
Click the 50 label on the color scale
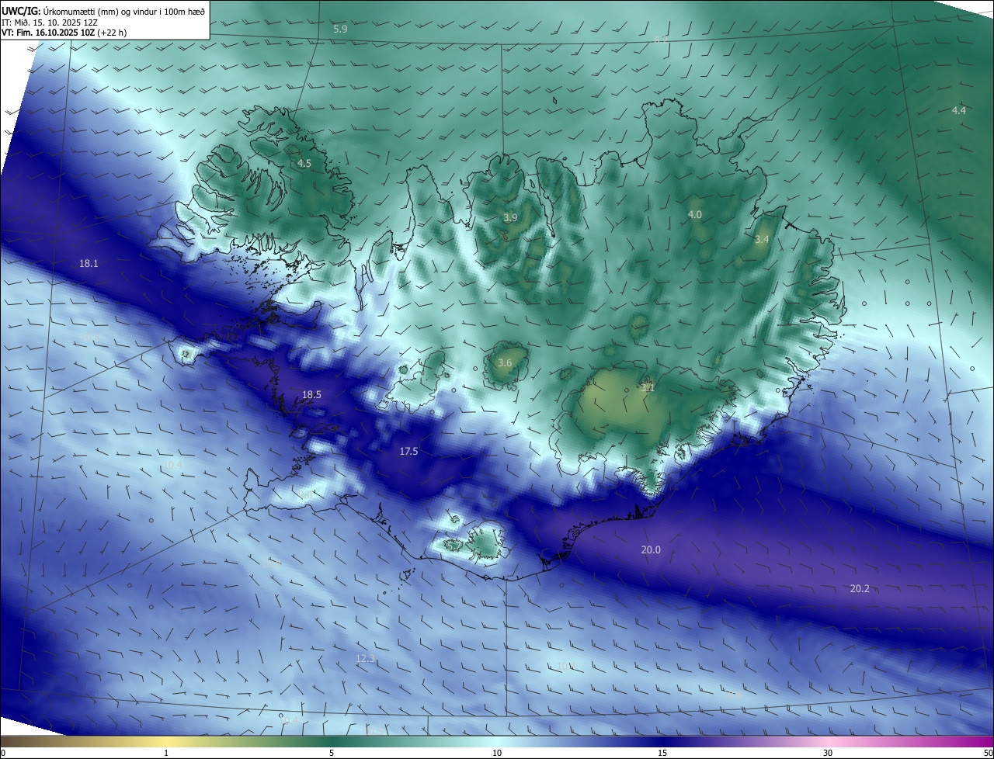(x=988, y=753)
